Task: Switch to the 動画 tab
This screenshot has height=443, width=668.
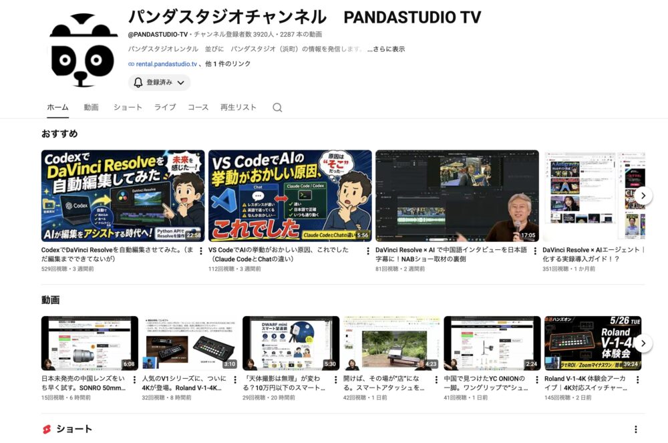Action: [91, 108]
